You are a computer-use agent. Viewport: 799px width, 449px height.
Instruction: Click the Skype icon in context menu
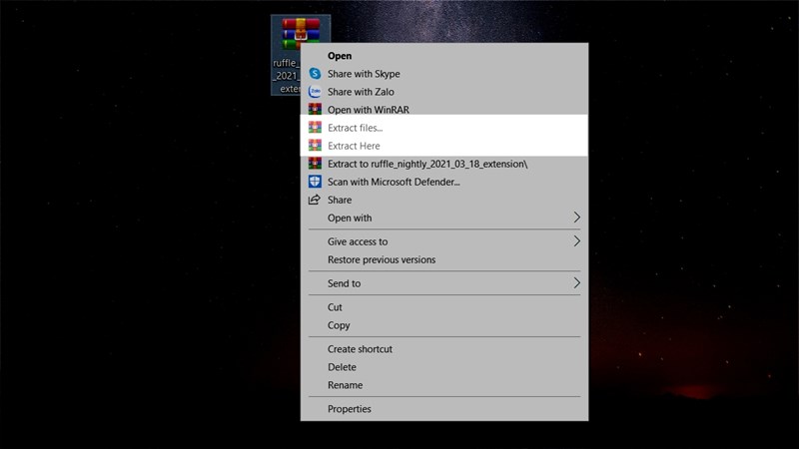tap(315, 73)
